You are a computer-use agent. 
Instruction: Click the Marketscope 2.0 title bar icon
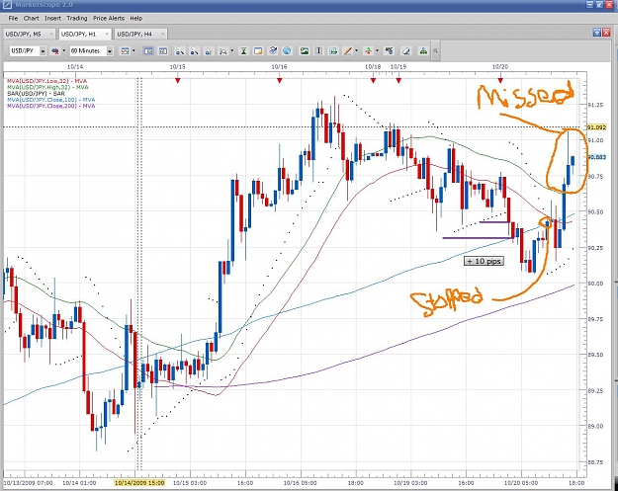click(x=7, y=5)
